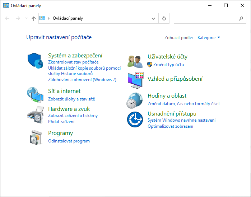This screenshot has width=251, height=197.
Task: Open the Hodiny a oblast category
Action: pos(167,95)
